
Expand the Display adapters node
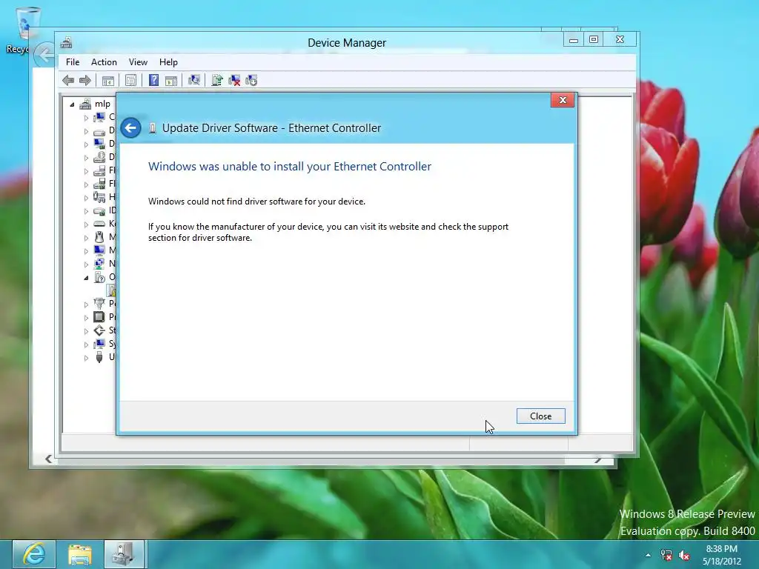point(86,144)
